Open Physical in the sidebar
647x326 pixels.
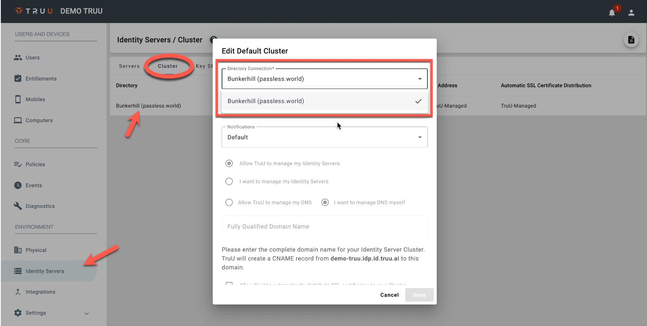click(x=36, y=250)
